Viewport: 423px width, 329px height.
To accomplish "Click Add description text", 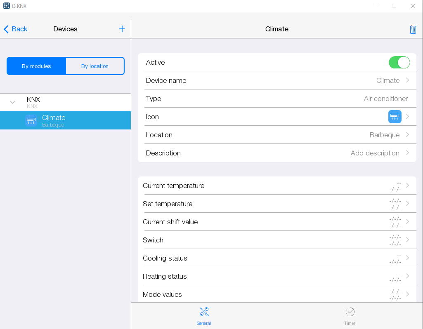I will pos(375,153).
